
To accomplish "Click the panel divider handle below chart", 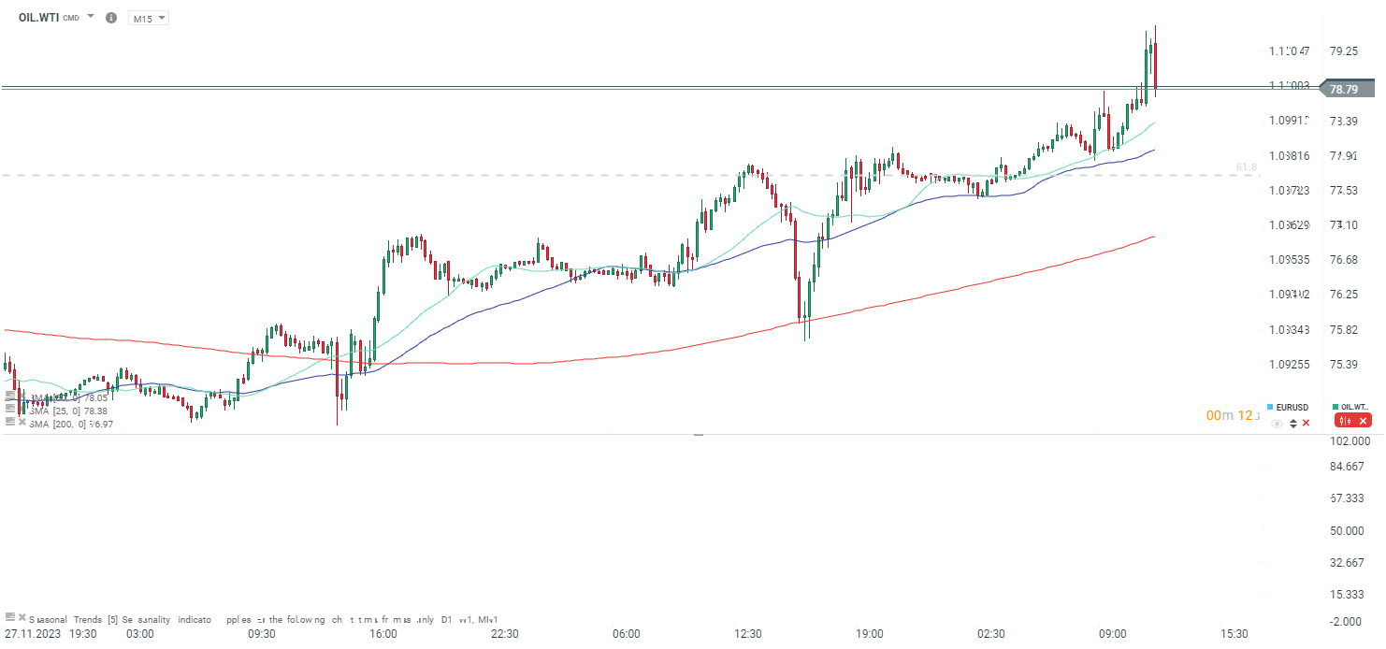I will (x=698, y=435).
